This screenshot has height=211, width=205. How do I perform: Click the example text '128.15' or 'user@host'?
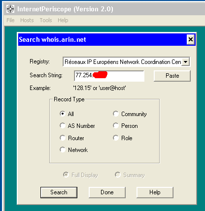100,88
